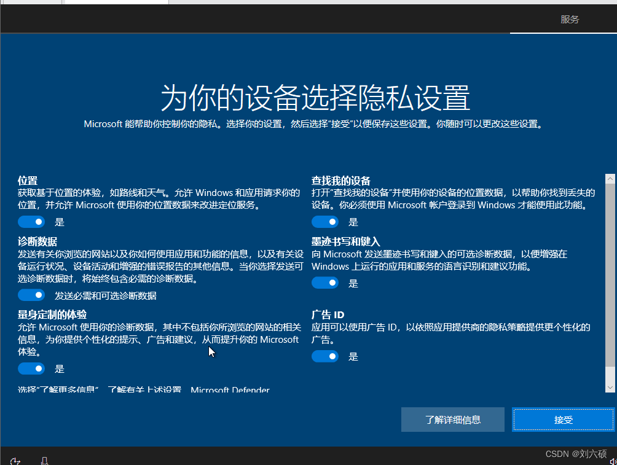The width and height of the screenshot is (617, 465).
Task: Toggle the 位置 (Location) switch
Action: click(x=31, y=222)
